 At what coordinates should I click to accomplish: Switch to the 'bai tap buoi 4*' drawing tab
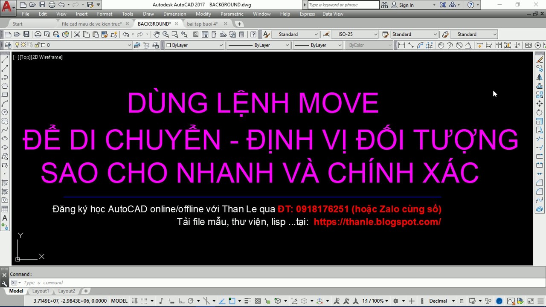tap(203, 24)
